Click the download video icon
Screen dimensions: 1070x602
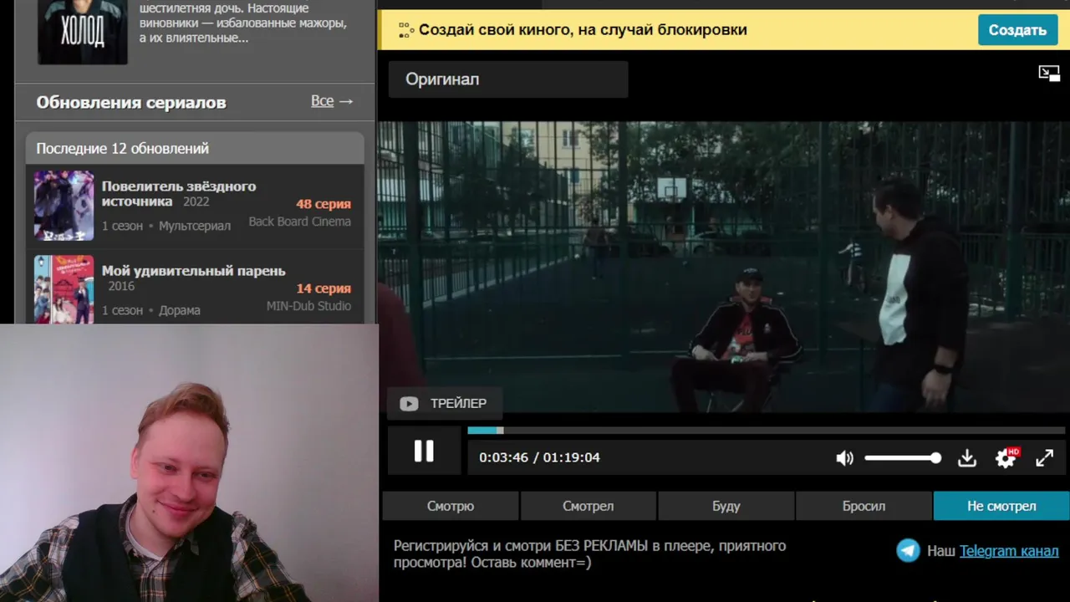(967, 458)
